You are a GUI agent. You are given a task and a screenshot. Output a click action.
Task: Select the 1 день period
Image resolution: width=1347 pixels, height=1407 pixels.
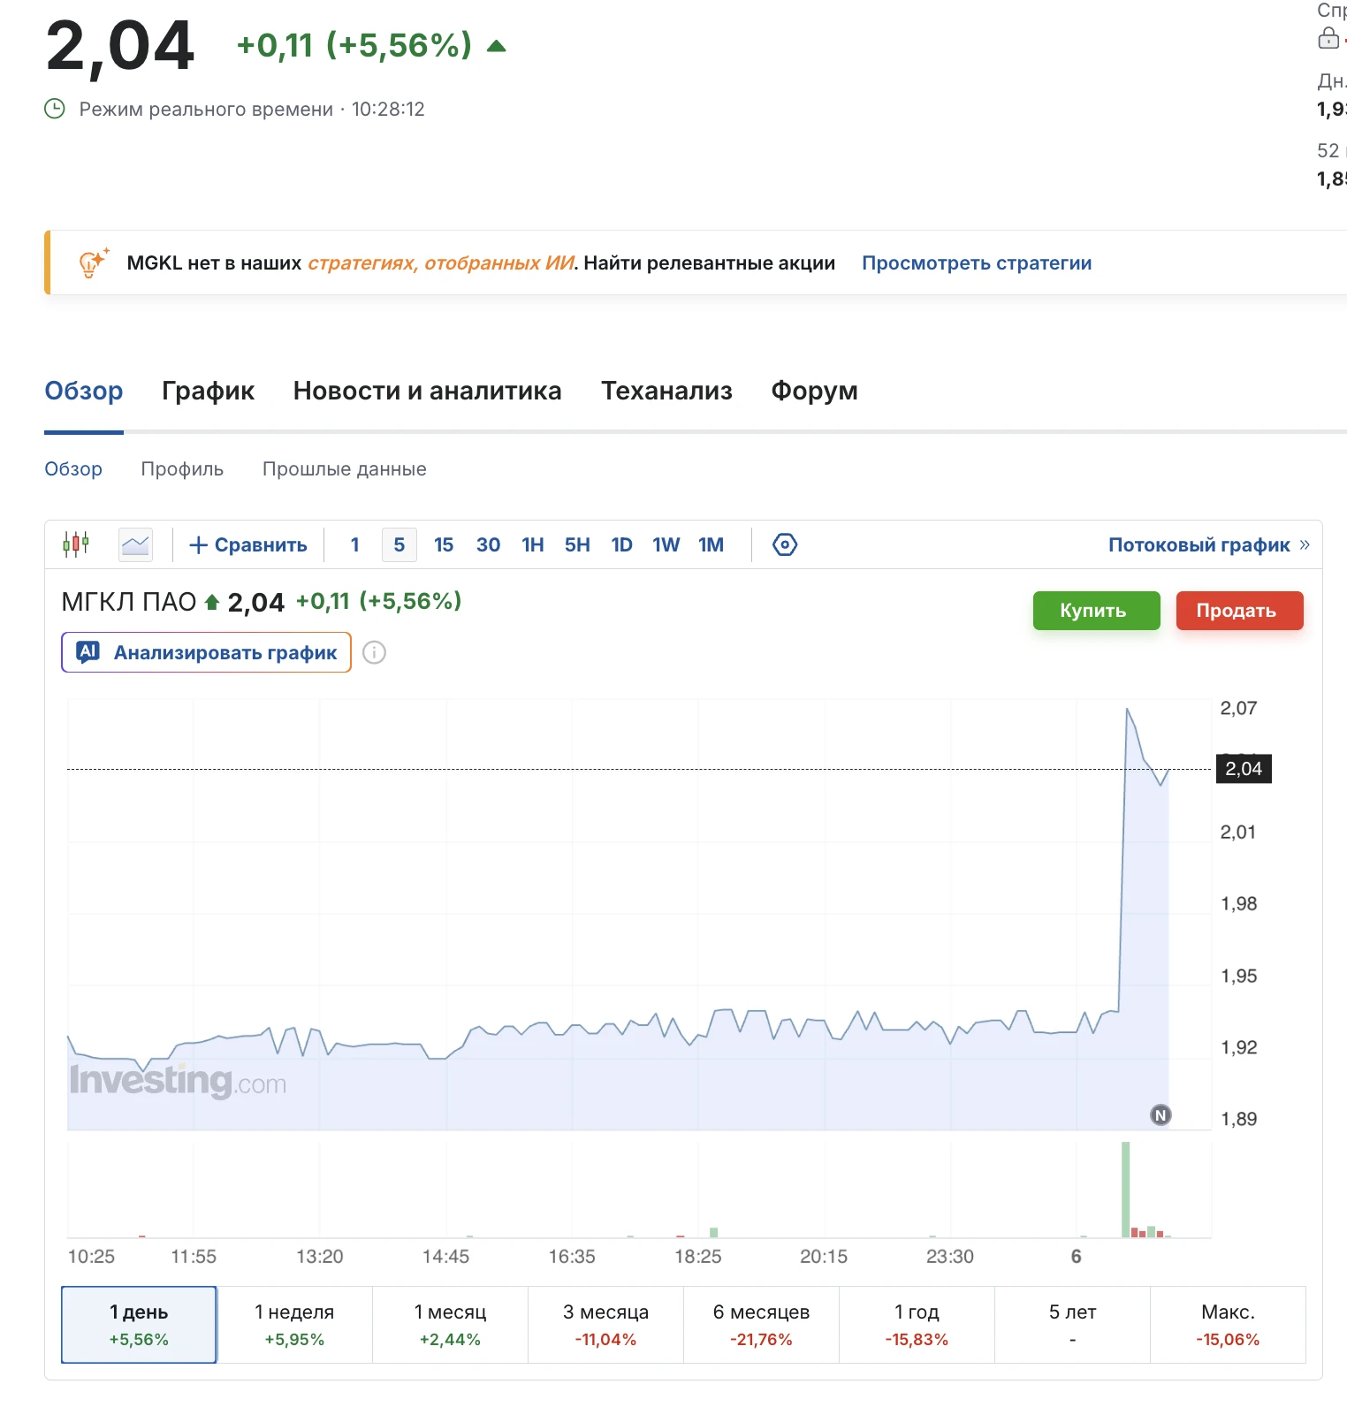pos(139,1325)
